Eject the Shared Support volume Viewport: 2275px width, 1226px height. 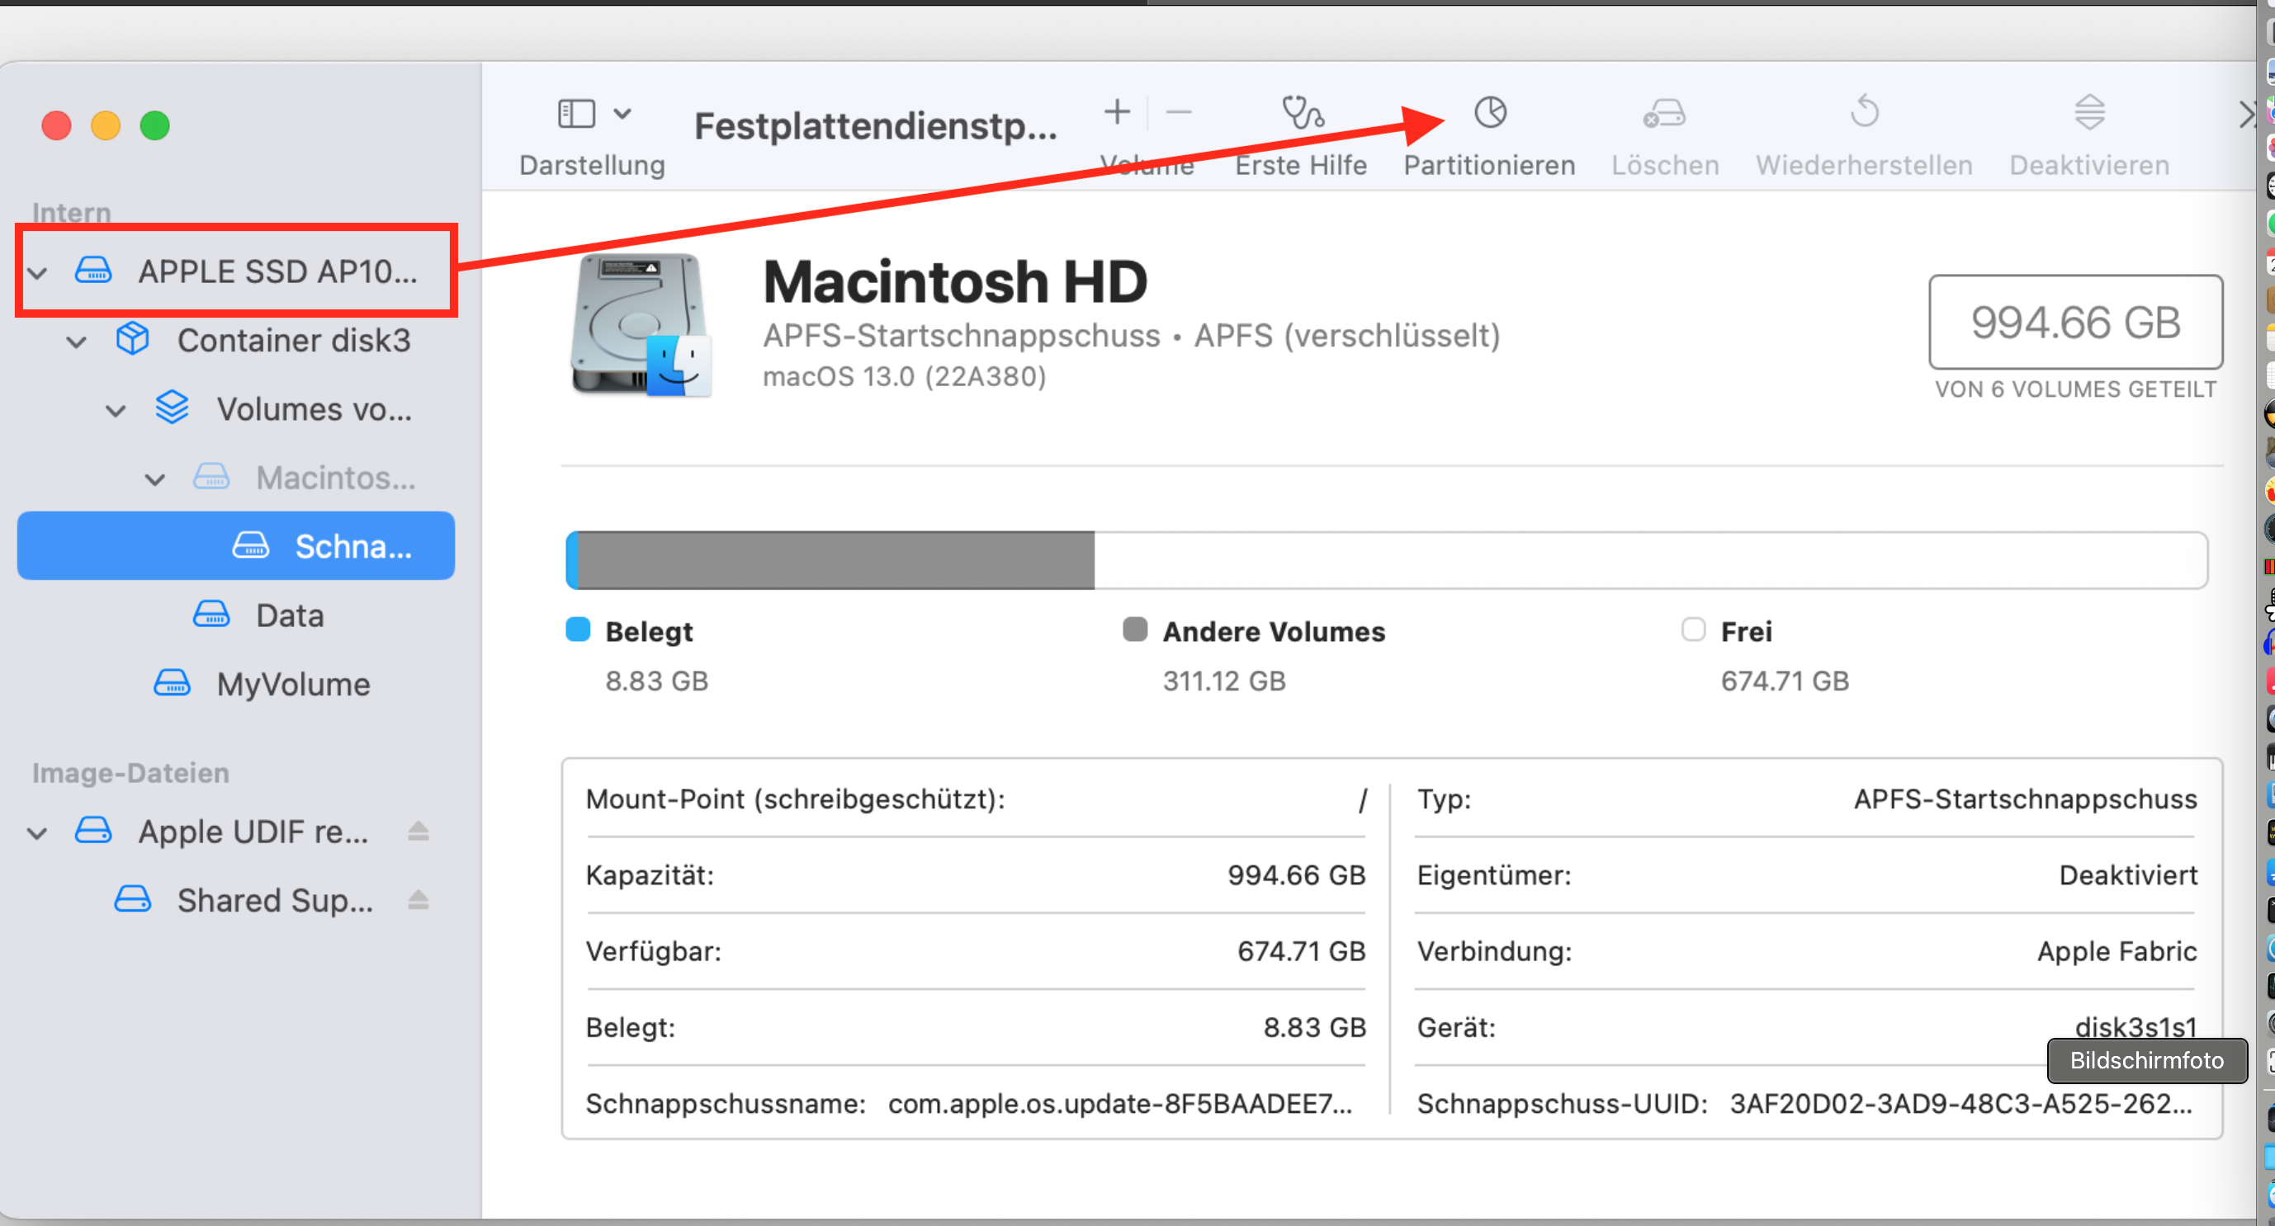click(419, 900)
